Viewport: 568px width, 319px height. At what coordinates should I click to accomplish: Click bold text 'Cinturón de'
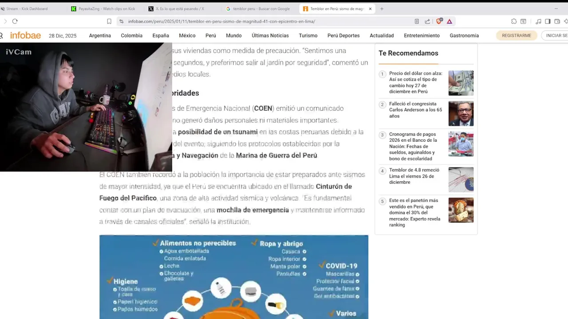(x=334, y=187)
